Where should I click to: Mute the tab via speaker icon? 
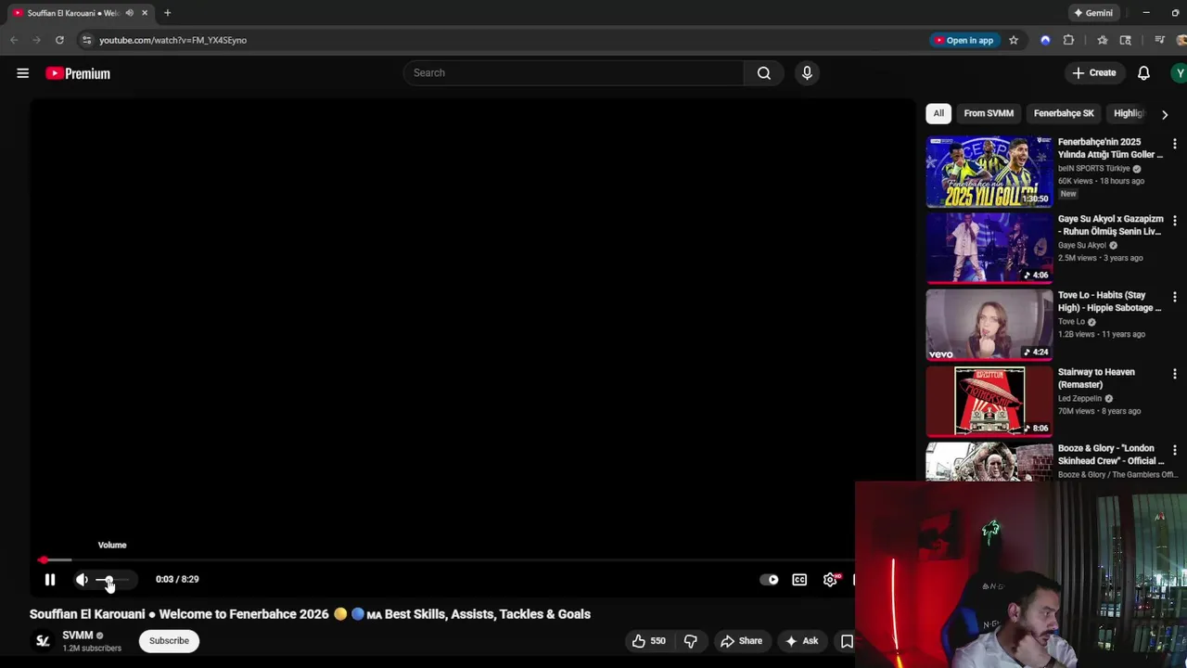[129, 13]
